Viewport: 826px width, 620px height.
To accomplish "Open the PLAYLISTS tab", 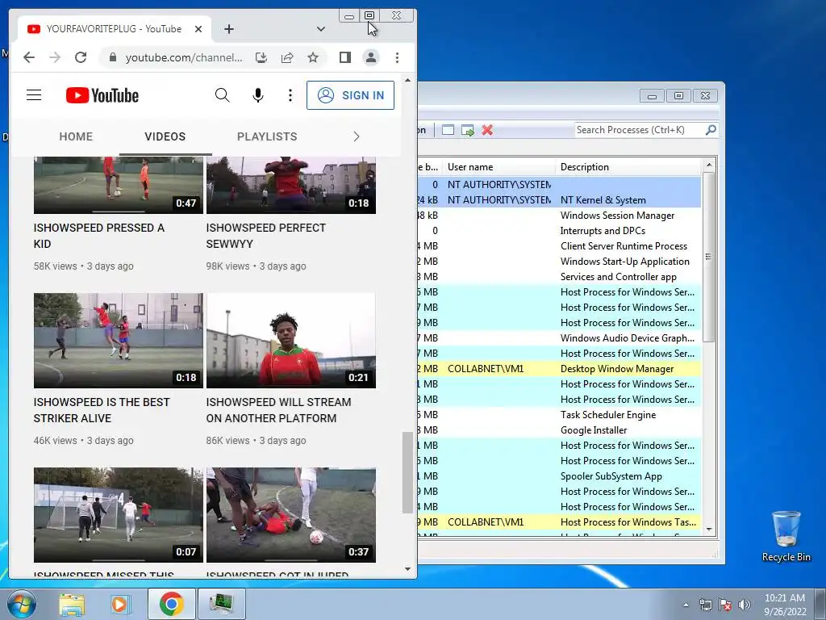I will 267,136.
